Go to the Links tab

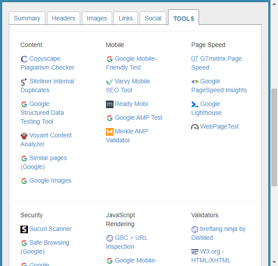(126, 18)
